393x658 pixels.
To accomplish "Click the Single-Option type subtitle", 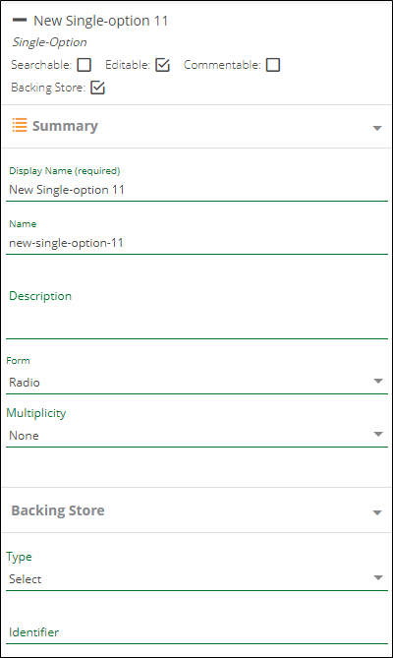I will click(x=49, y=42).
